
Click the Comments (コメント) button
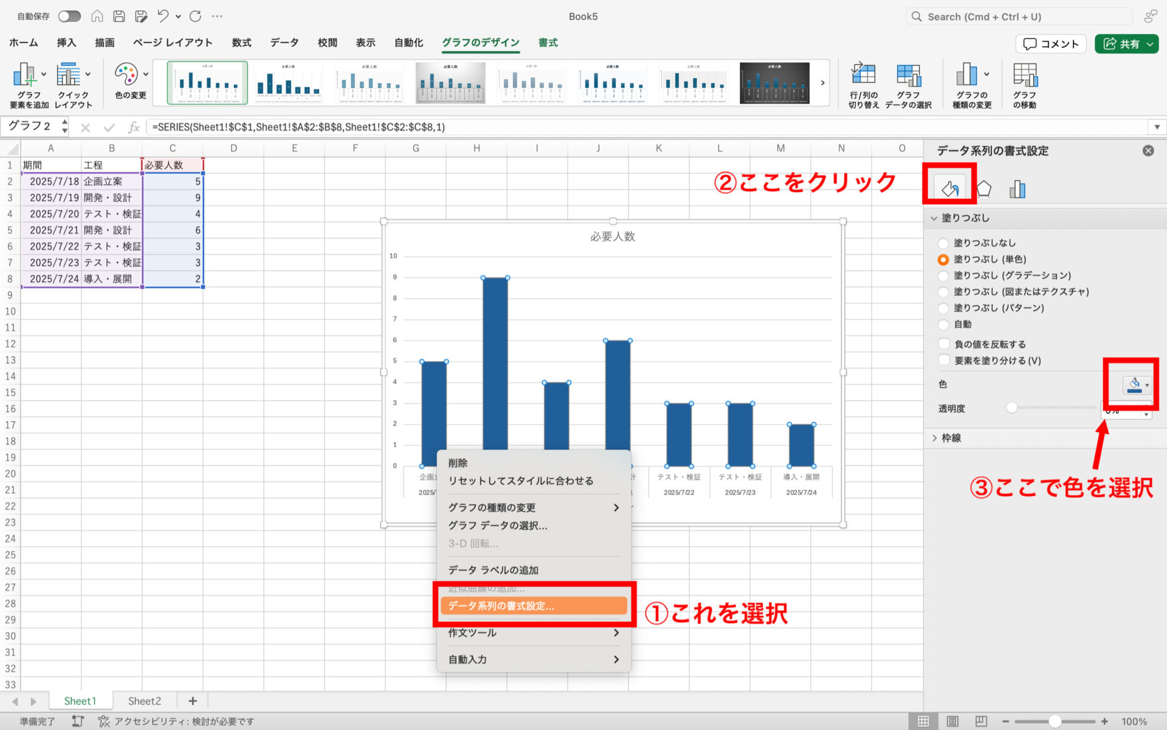(1050, 44)
